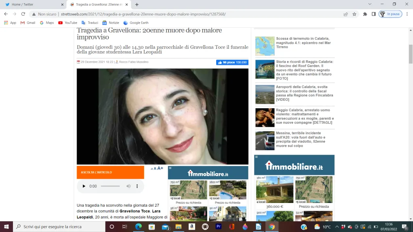Viewport: 413px width, 232px height.
Task: Bookmark this page with the star icon
Action: 354,14
